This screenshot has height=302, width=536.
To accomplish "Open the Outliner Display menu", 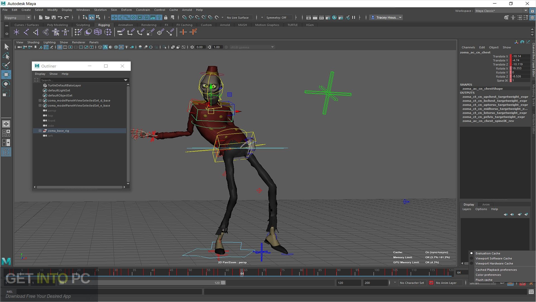I will coord(40,74).
